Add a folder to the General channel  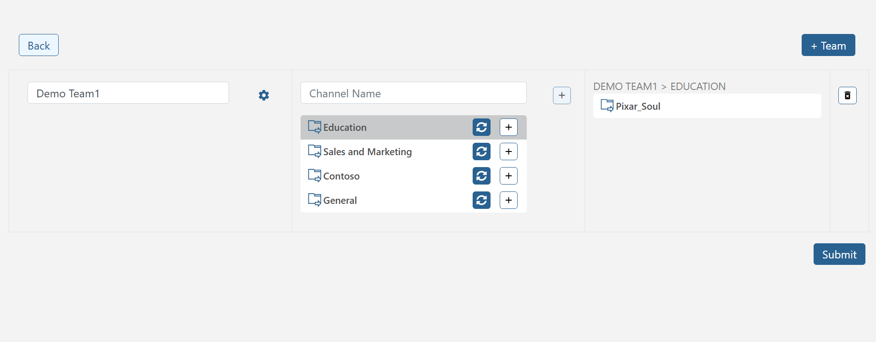508,200
